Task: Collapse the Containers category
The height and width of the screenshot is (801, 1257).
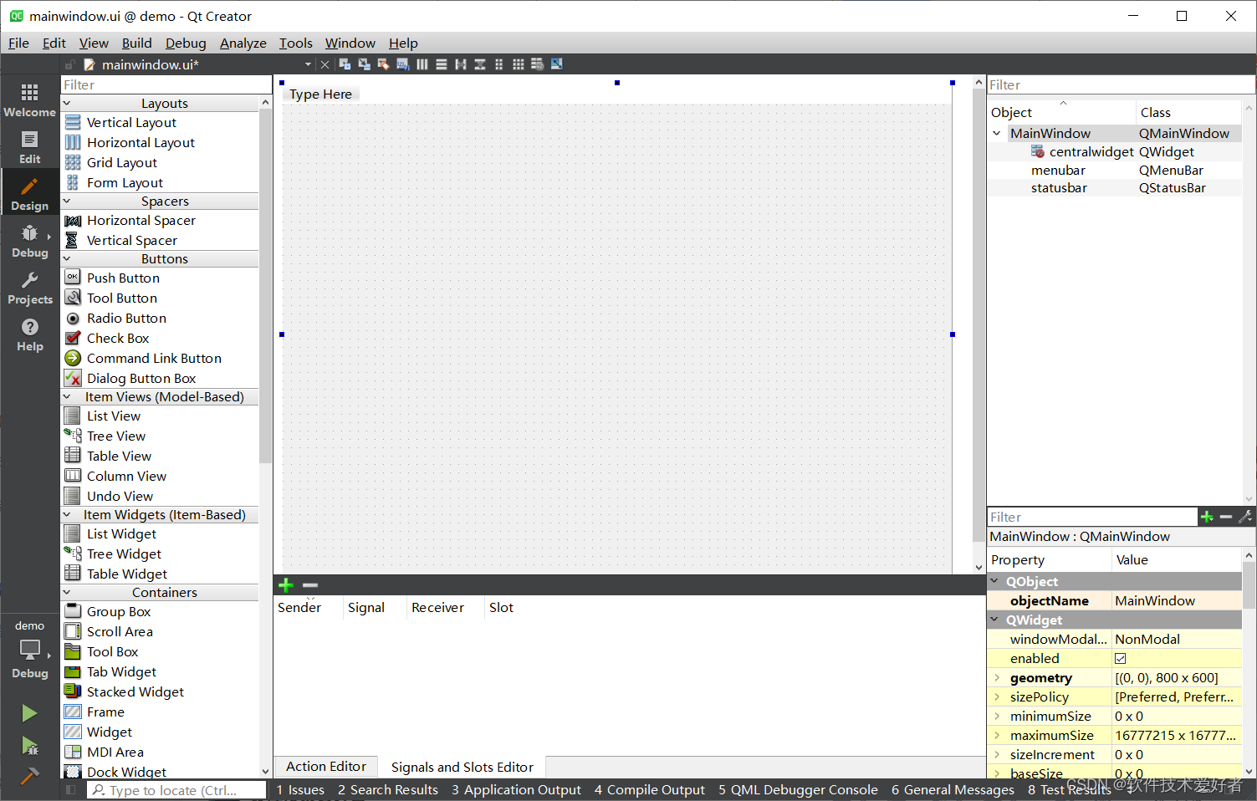Action: click(x=67, y=592)
